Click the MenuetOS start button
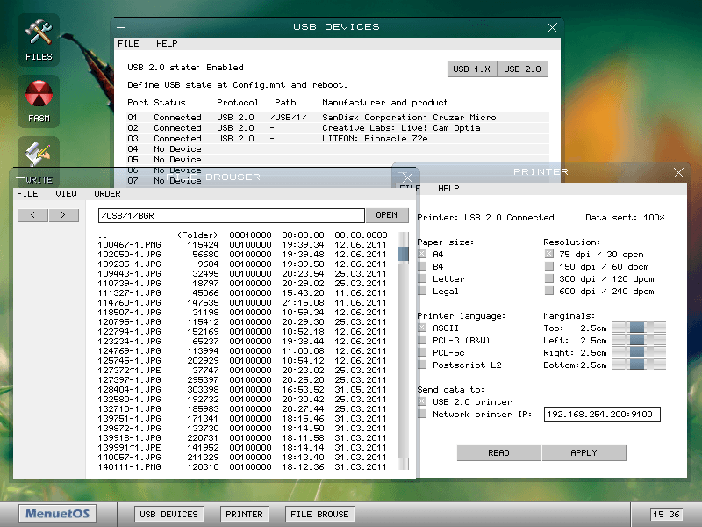This screenshot has height=527, width=702. [x=57, y=514]
